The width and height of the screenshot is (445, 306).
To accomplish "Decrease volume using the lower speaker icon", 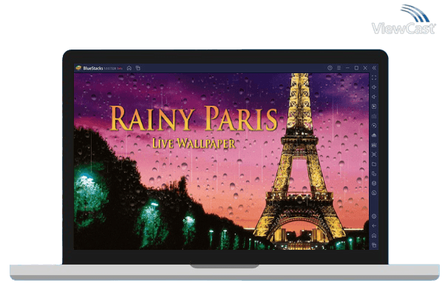I will click(374, 97).
